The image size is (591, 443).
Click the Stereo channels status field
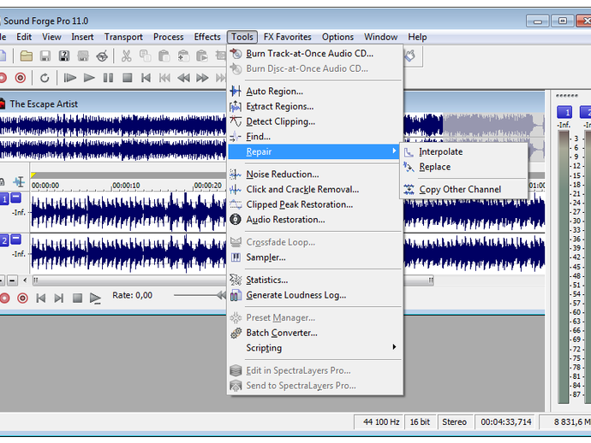click(454, 422)
